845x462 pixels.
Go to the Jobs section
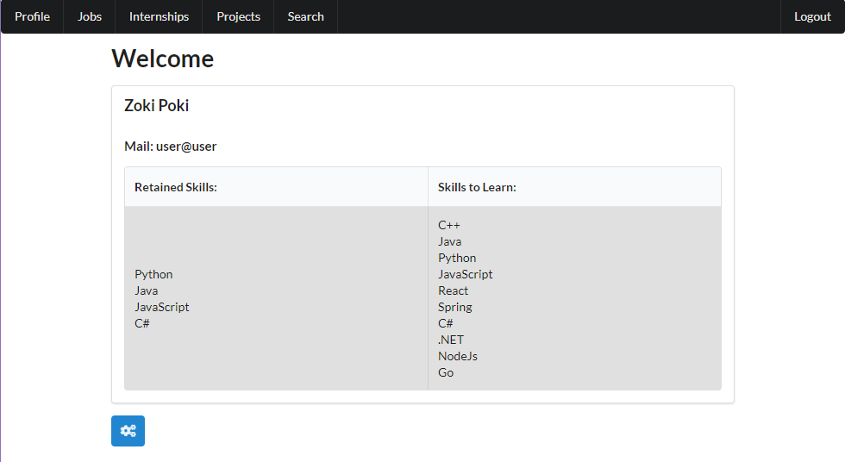(90, 16)
